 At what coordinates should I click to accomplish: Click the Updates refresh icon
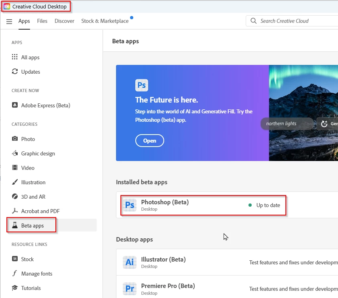15,71
